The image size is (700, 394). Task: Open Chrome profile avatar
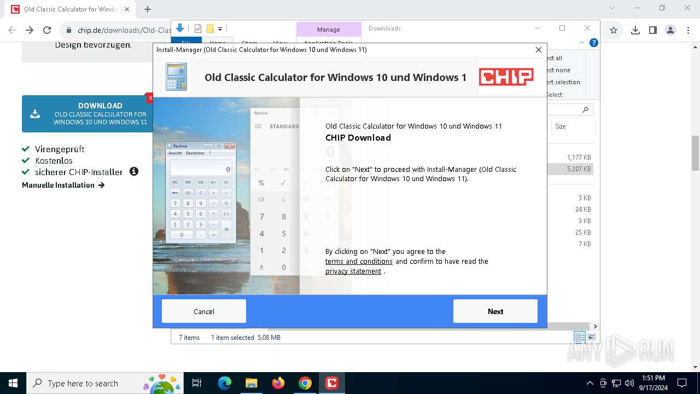670,30
